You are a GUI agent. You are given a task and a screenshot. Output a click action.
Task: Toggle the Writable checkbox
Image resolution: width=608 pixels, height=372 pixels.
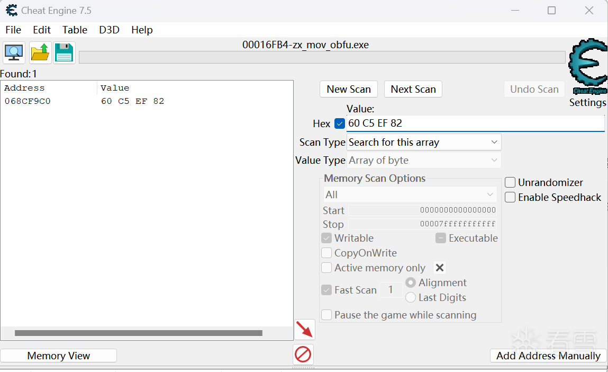326,238
